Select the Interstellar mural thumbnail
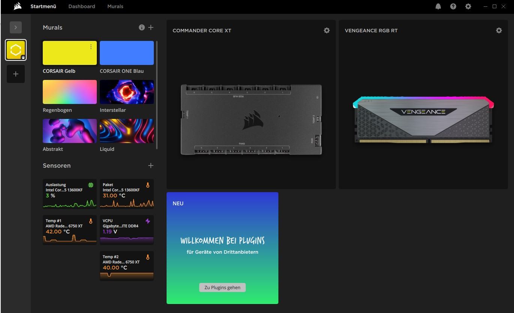This screenshot has width=514, height=313. point(127,92)
